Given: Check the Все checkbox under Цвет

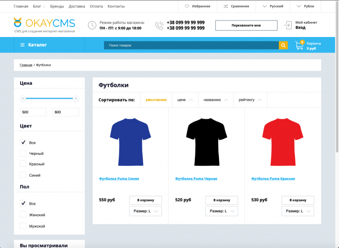Looking at the screenshot, I should point(23,142).
